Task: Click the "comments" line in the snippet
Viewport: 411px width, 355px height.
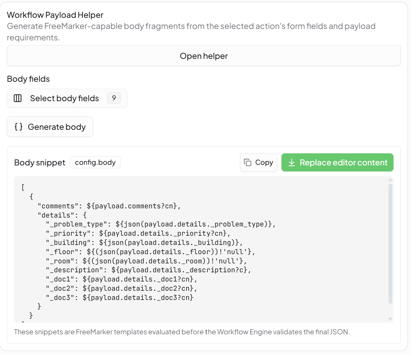Action: click(x=109, y=206)
